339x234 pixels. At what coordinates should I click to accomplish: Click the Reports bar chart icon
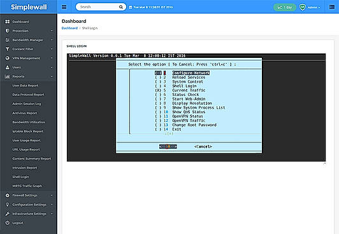click(8, 76)
